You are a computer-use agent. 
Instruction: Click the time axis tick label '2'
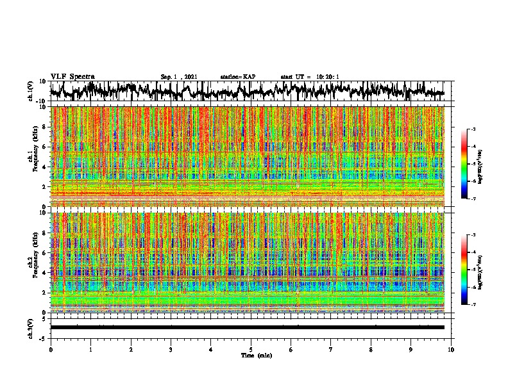(x=131, y=350)
